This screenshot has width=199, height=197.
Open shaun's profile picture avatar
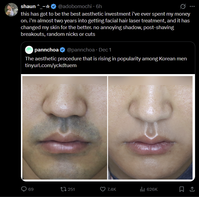click(11, 10)
